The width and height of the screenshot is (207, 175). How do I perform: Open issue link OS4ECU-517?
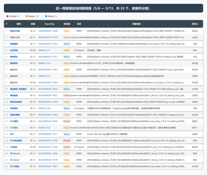pyautogui.click(x=44, y=50)
